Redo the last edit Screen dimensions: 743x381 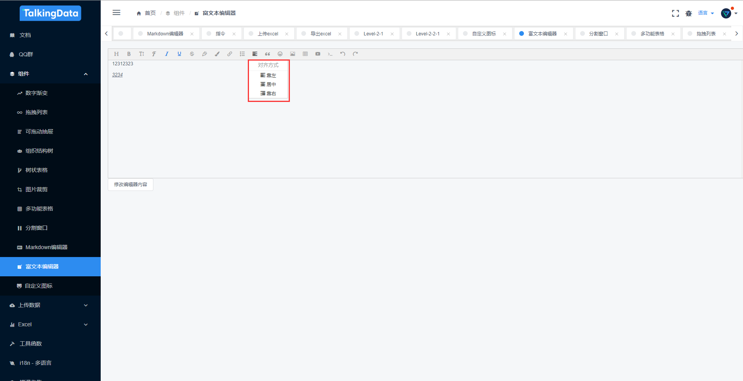click(356, 54)
